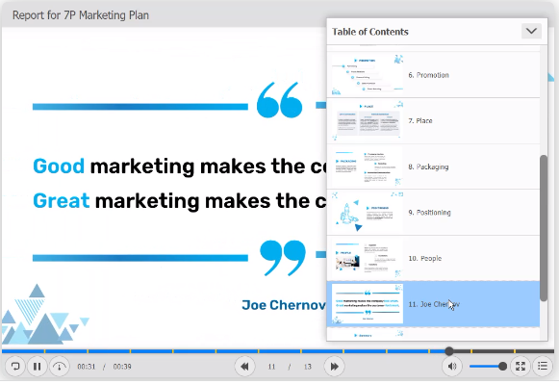Advance to the next slide
The height and width of the screenshot is (384, 559).
click(334, 366)
